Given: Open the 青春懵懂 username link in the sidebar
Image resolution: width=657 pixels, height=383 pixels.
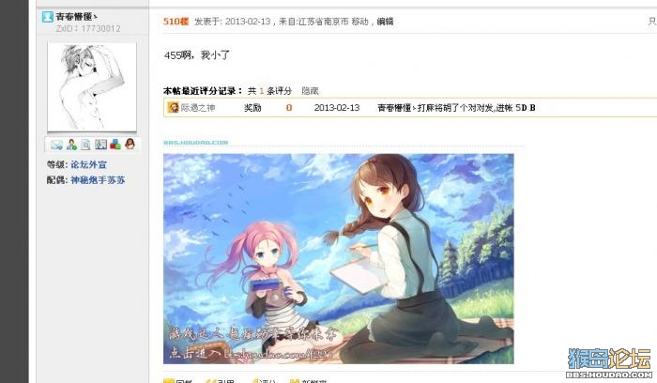Looking at the screenshot, I should (x=76, y=17).
